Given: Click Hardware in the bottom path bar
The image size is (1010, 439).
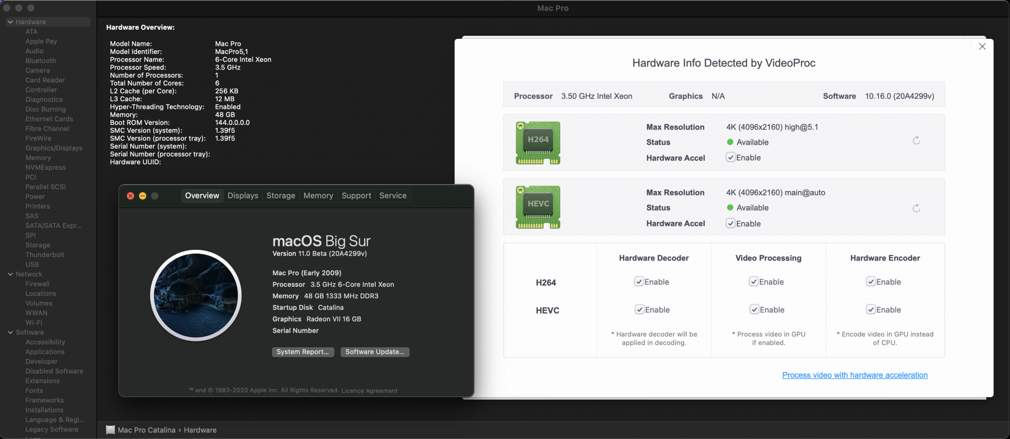Looking at the screenshot, I should [200, 430].
